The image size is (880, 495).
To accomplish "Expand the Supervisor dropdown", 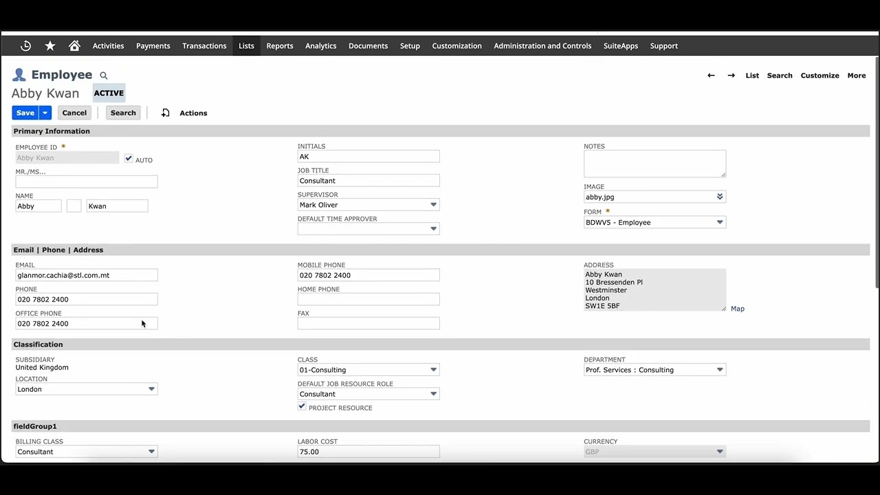I will (433, 205).
